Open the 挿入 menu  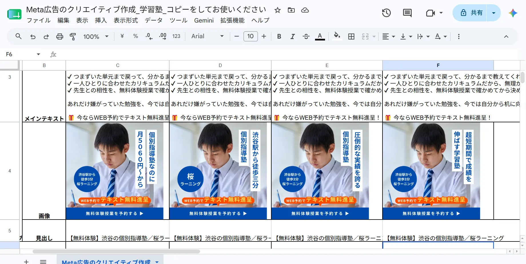101,20
